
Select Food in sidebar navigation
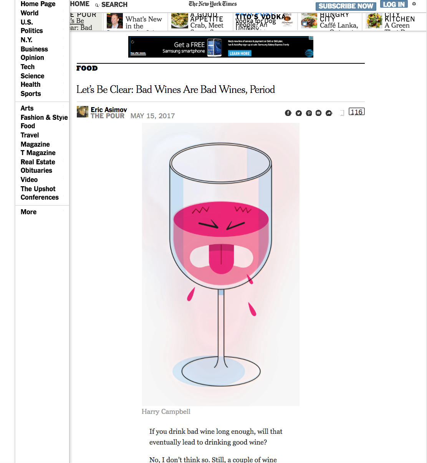(28, 126)
